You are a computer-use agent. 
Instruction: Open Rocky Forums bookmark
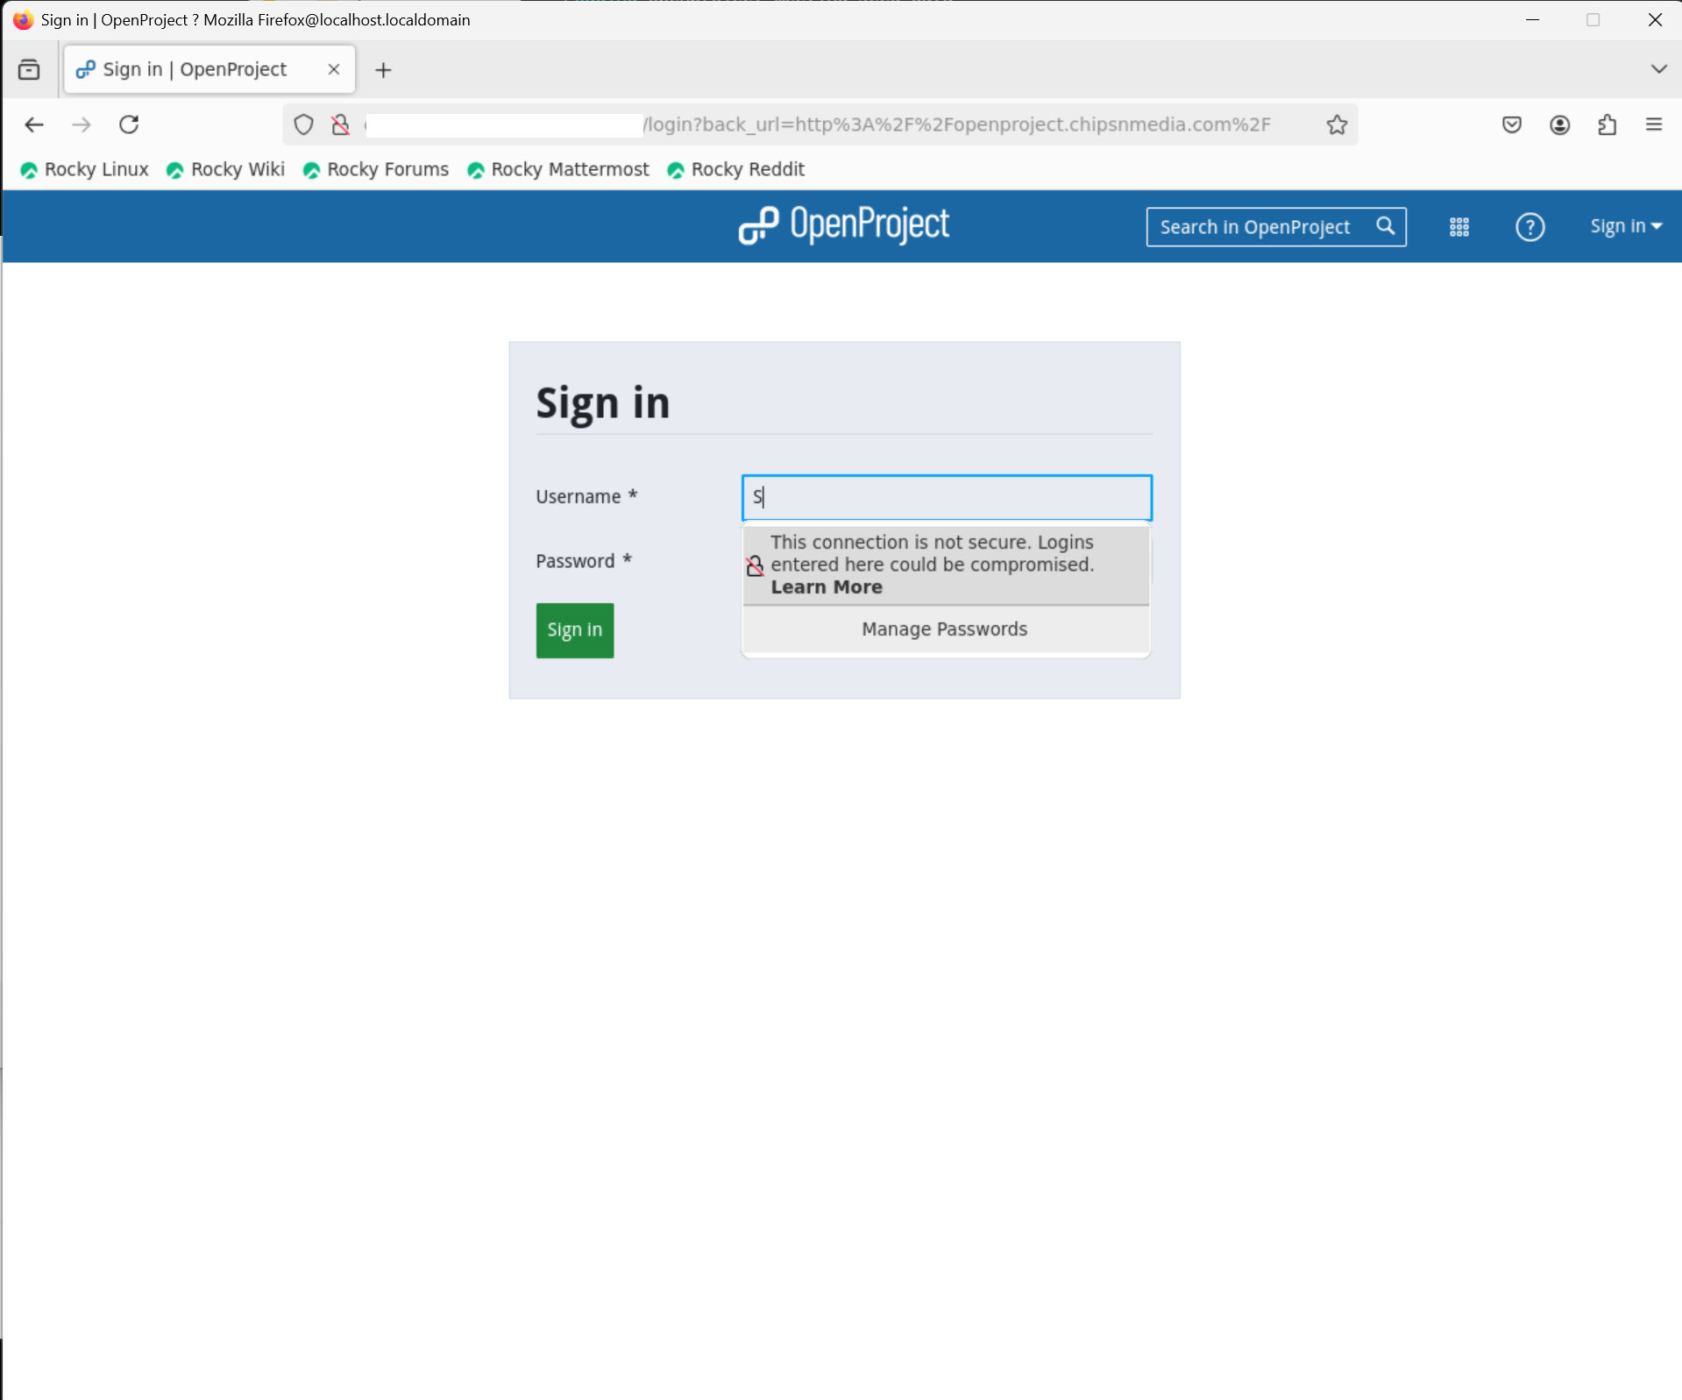point(376,169)
